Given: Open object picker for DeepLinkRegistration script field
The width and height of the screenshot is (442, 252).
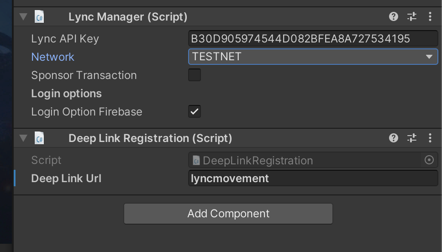Looking at the screenshot, I should pyautogui.click(x=429, y=160).
